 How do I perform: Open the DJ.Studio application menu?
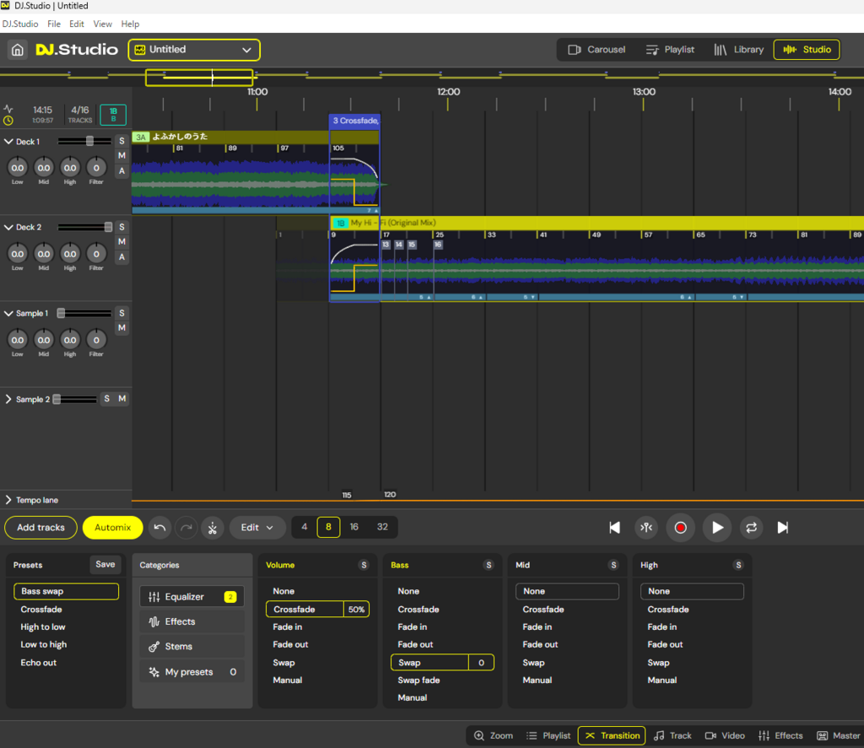[x=20, y=24]
